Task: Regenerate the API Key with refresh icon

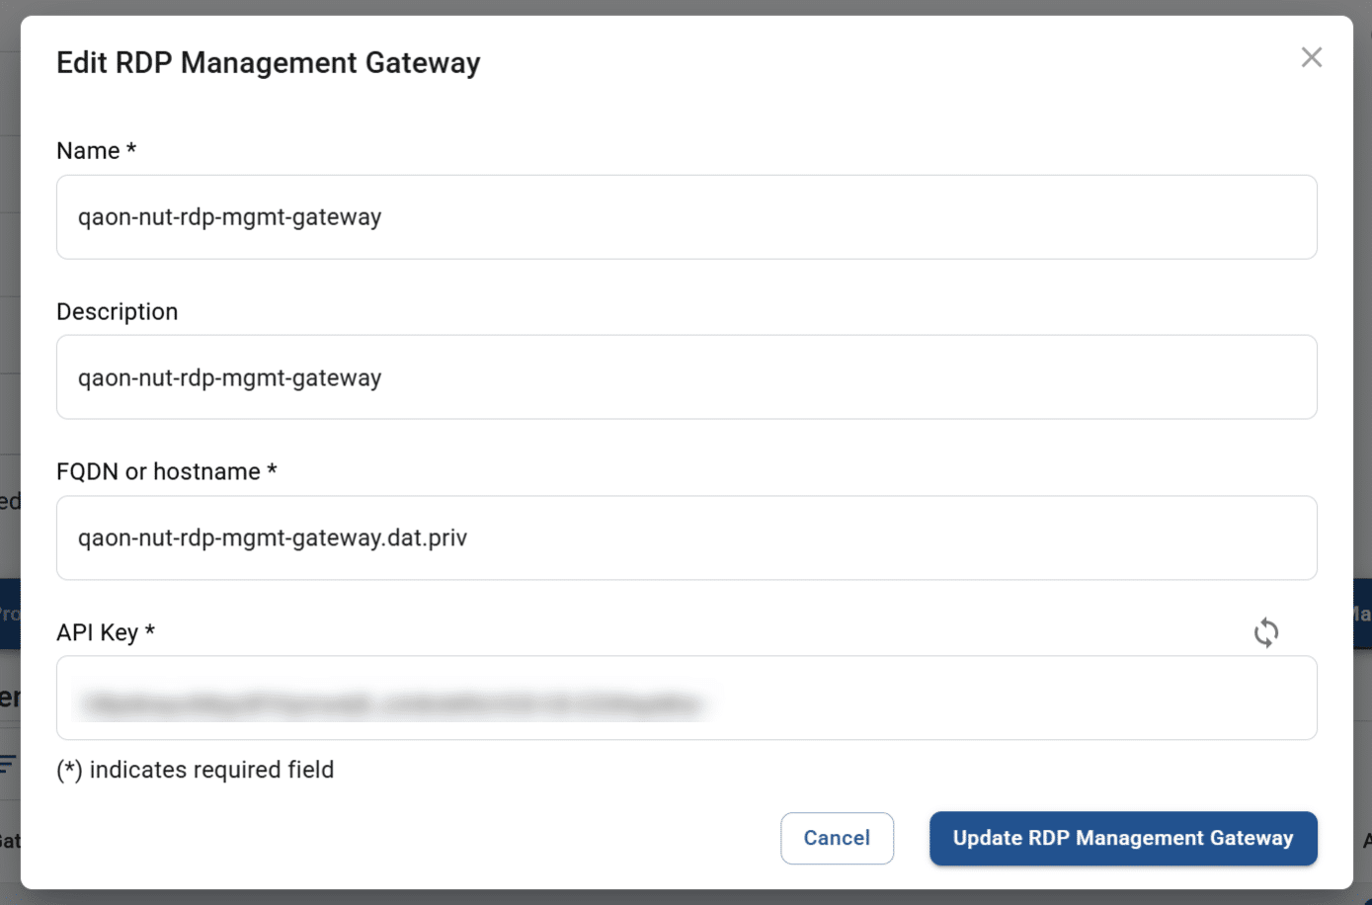Action: pyautogui.click(x=1265, y=632)
